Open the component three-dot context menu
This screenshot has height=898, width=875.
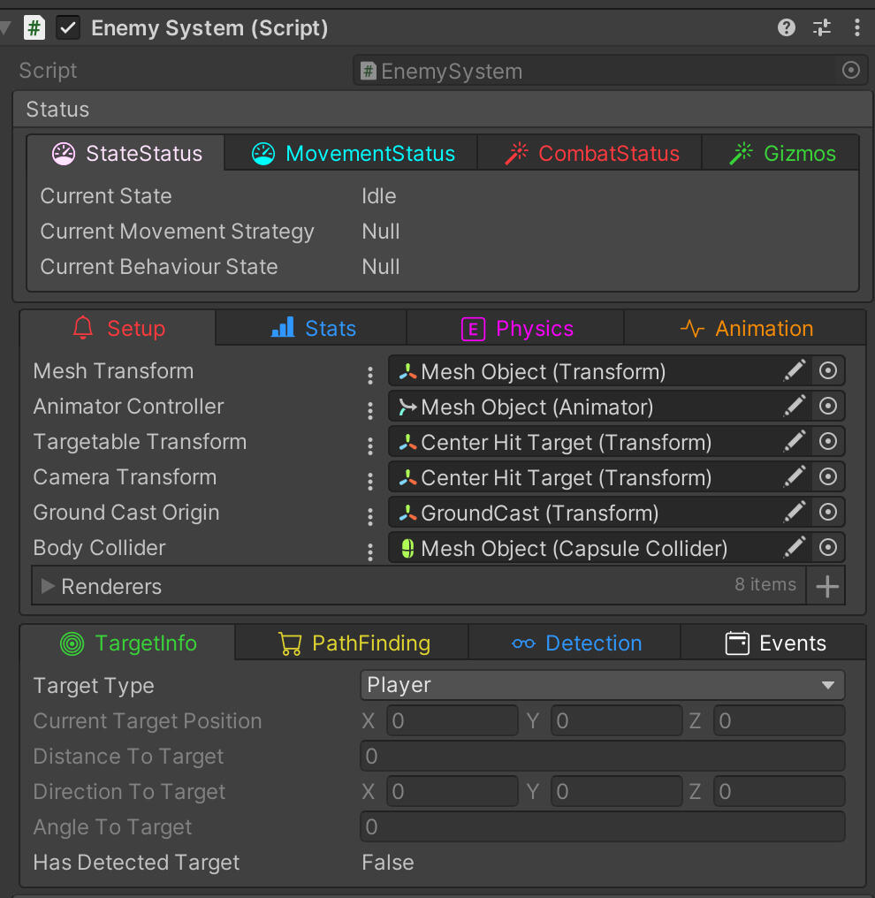[856, 28]
